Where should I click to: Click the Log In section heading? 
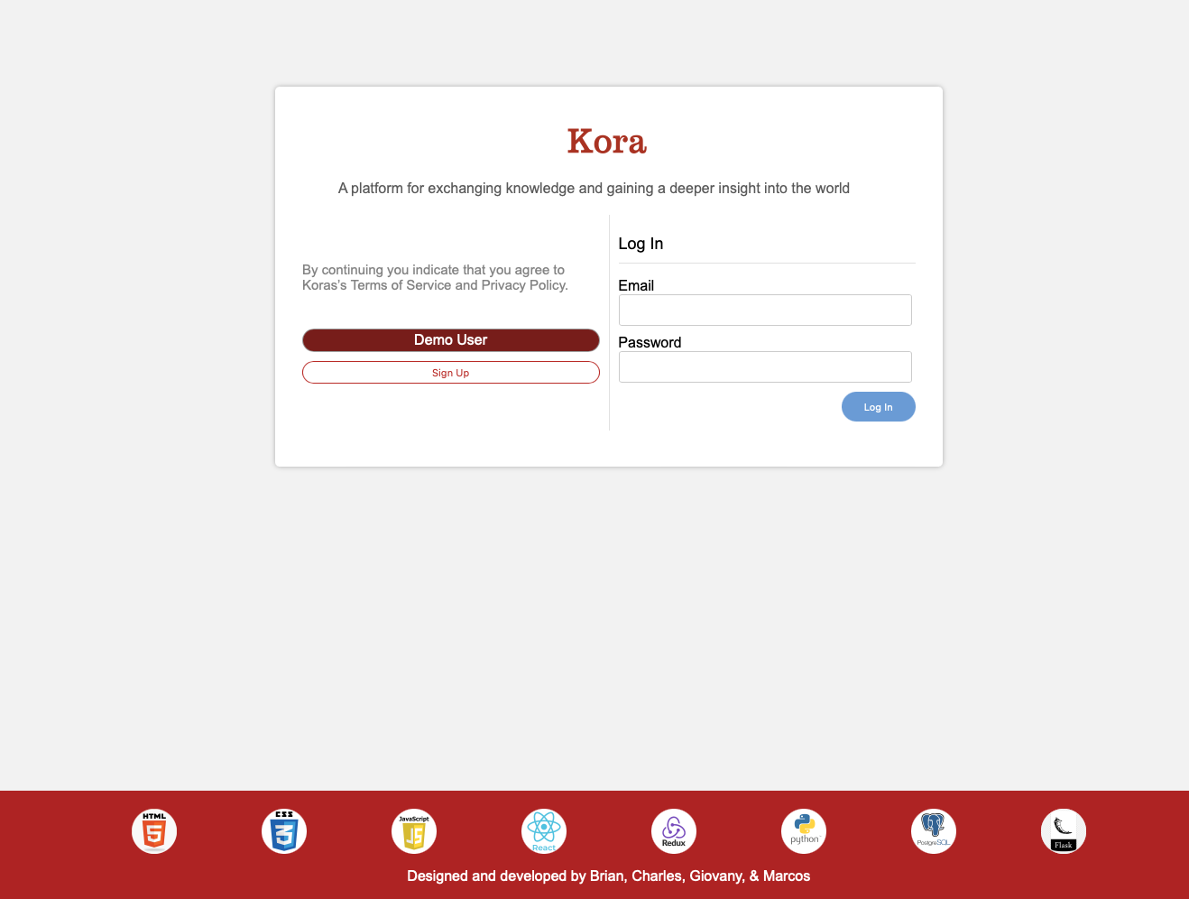click(x=641, y=244)
